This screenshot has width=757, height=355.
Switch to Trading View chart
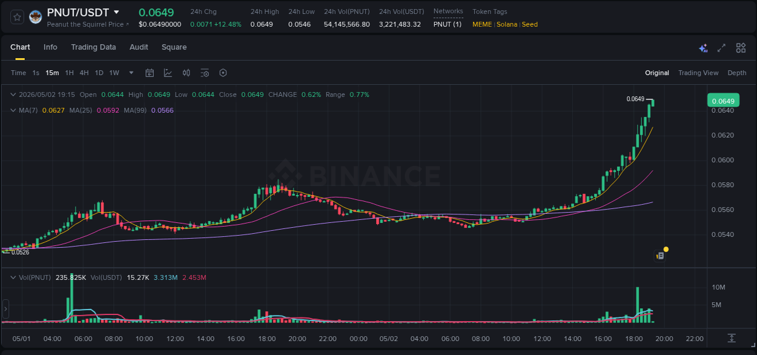point(698,73)
